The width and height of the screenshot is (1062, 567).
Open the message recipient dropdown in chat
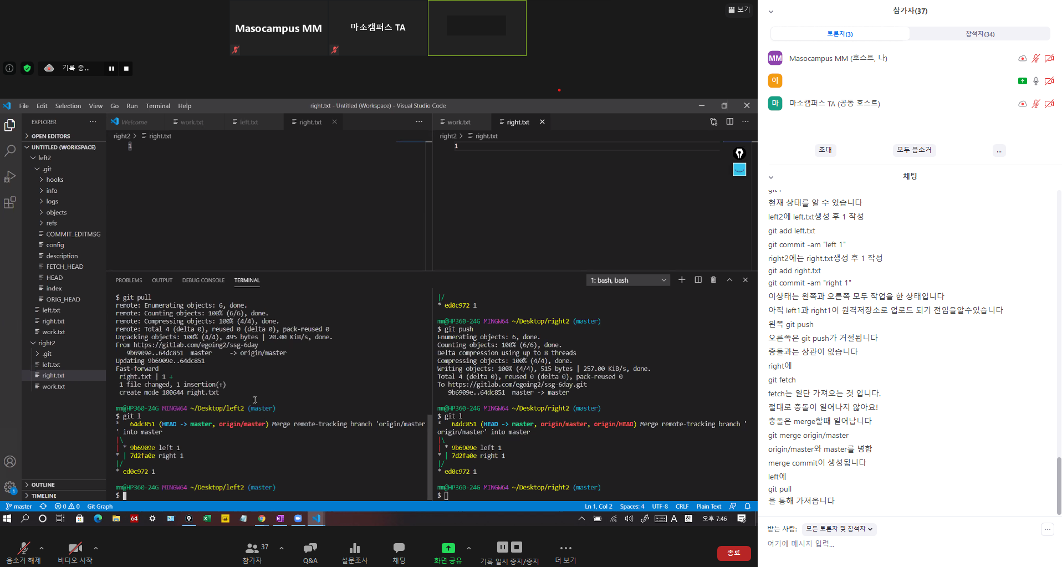pyautogui.click(x=839, y=529)
